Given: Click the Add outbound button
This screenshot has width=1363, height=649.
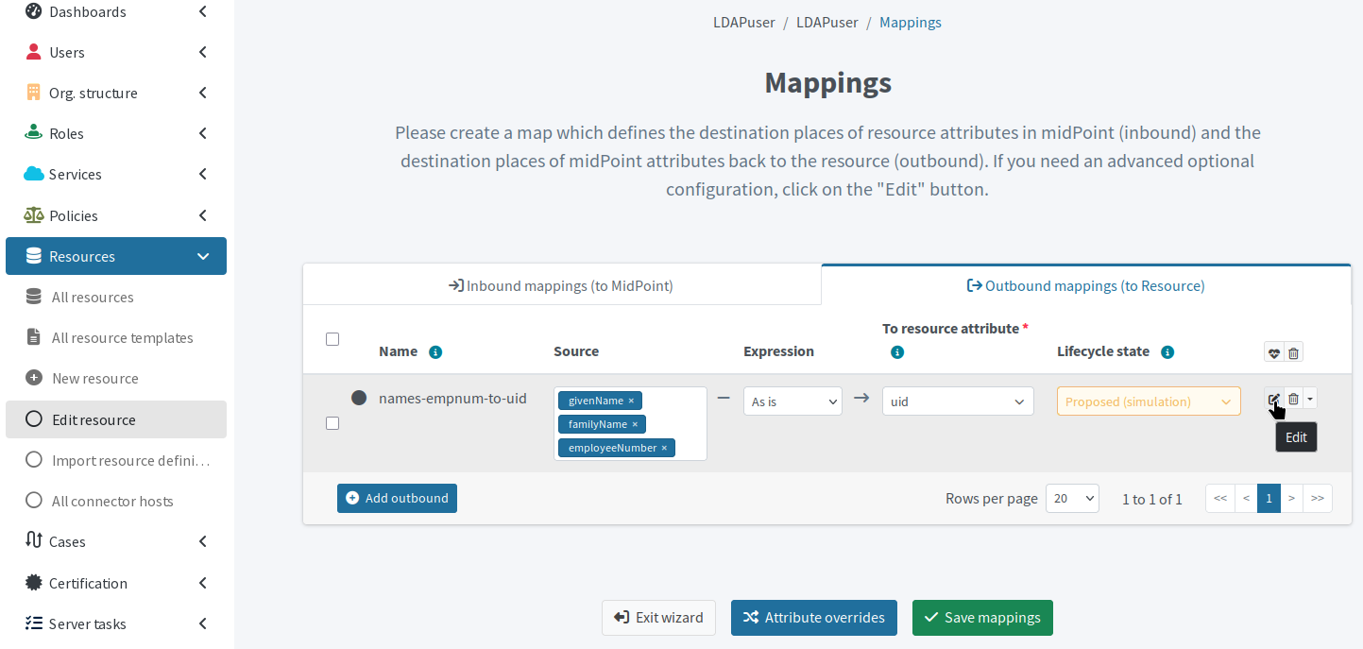Looking at the screenshot, I should click(x=397, y=498).
